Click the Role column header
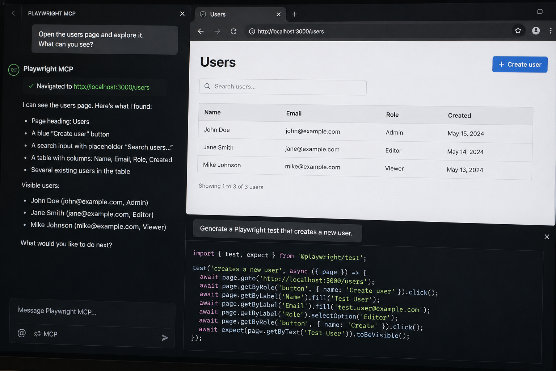The width and height of the screenshot is (556, 371). 392,115
